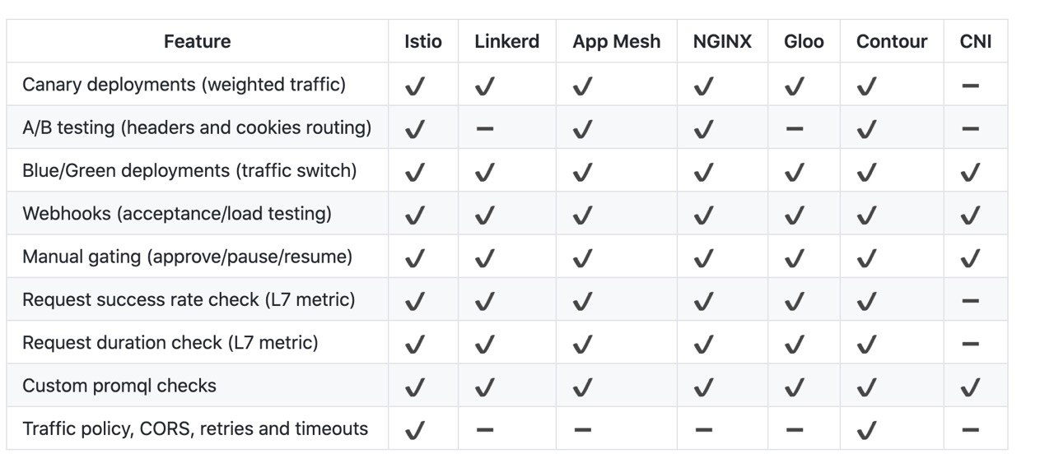Click the CNI checkmark for Custom promql checks
This screenshot has height=463, width=1054.
pyautogui.click(x=970, y=387)
